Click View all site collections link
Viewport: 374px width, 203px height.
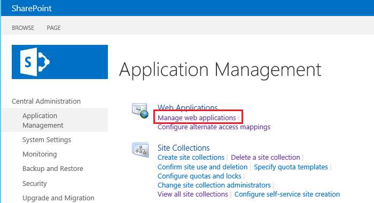click(x=193, y=194)
